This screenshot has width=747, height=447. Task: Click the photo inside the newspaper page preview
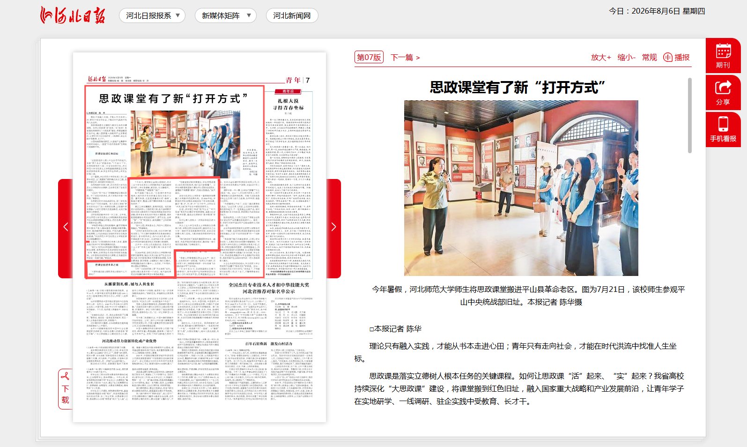tap(185, 144)
